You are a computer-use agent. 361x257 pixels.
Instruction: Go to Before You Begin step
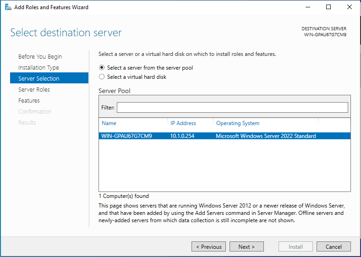40,57
